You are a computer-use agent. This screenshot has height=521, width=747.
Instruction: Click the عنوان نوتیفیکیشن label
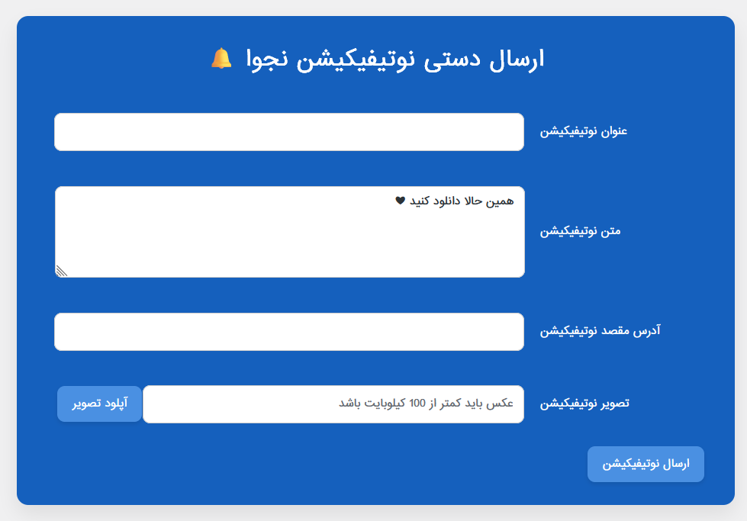tap(583, 131)
